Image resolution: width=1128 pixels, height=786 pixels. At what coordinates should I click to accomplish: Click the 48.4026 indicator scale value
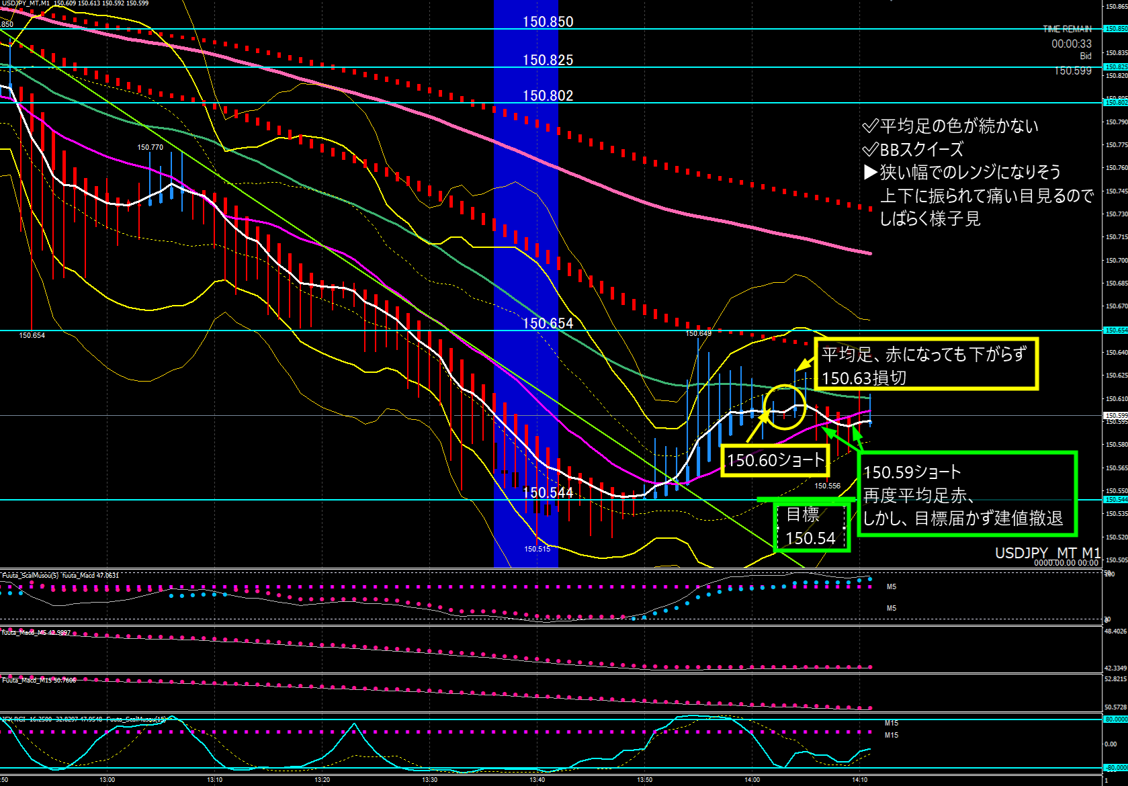tap(1116, 631)
